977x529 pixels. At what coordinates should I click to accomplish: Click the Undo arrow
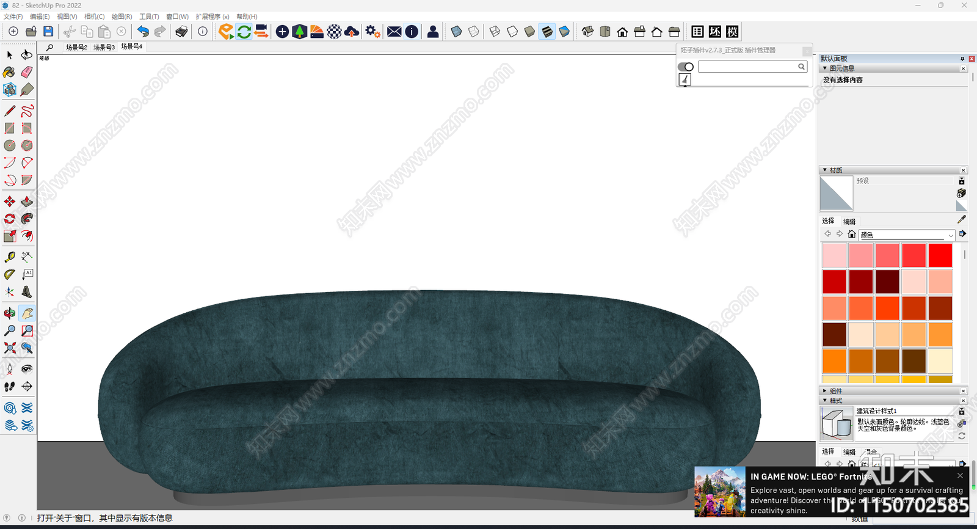(143, 32)
